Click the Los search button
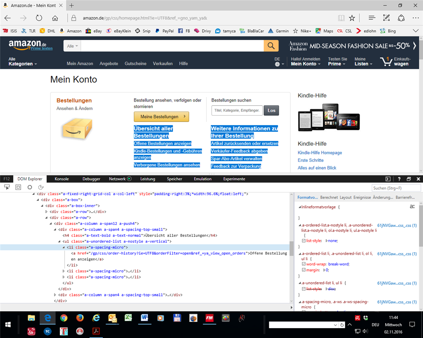The height and width of the screenshot is (338, 423). click(271, 111)
